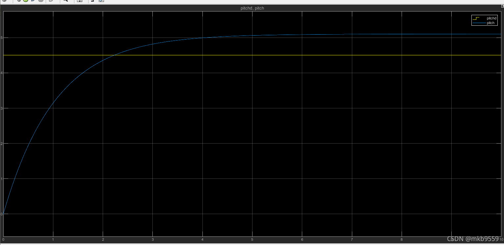This screenshot has width=504, height=245.
Task: Click y-axis tick label '5'
Action: [x=1, y=38]
